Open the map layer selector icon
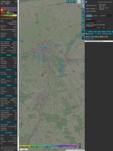The height and width of the screenshot is (151, 113). pyautogui.click(x=79, y=2)
